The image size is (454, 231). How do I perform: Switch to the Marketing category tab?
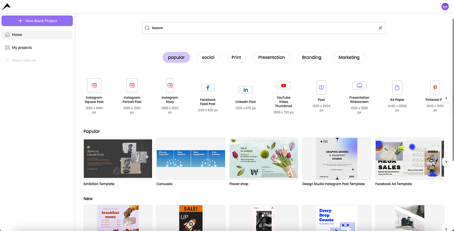click(349, 57)
